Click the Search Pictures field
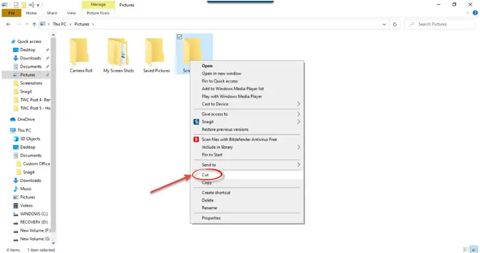The image size is (480, 253). tap(440, 24)
